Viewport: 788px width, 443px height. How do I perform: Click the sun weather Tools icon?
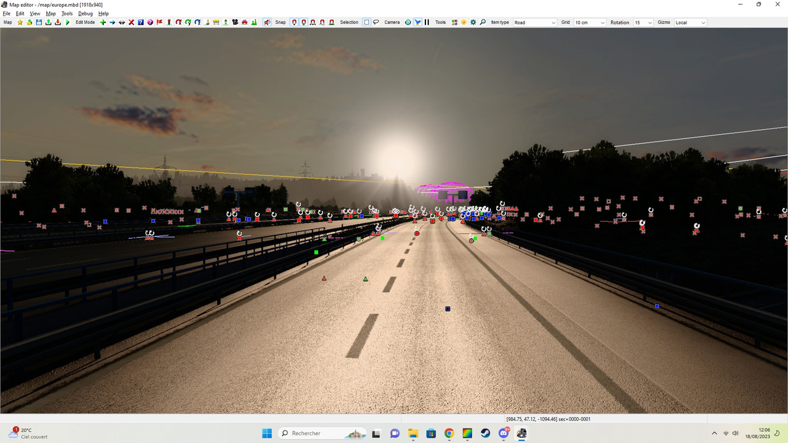tap(464, 22)
